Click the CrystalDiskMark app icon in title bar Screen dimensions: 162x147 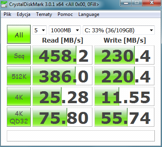coord(4,4)
